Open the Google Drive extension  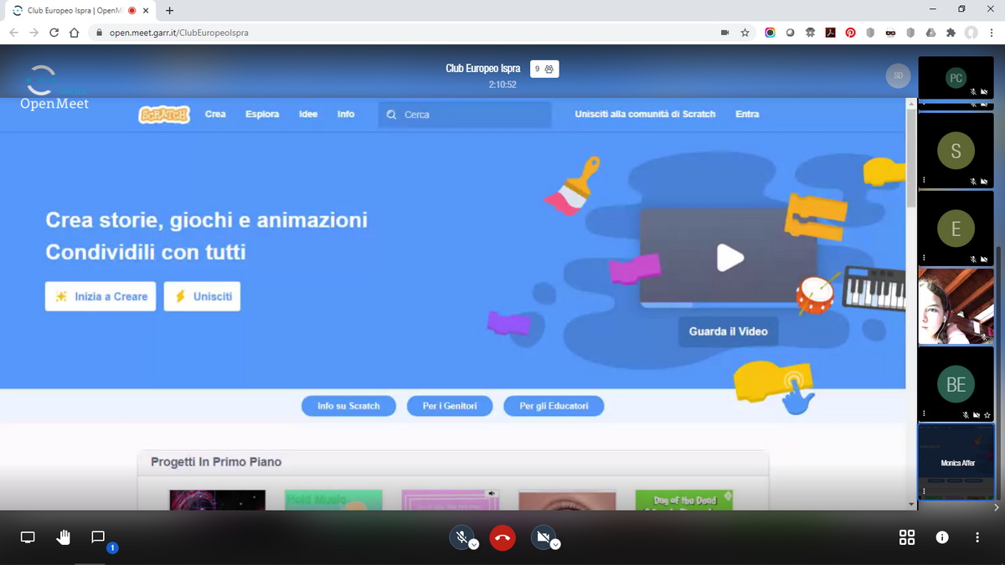930,33
